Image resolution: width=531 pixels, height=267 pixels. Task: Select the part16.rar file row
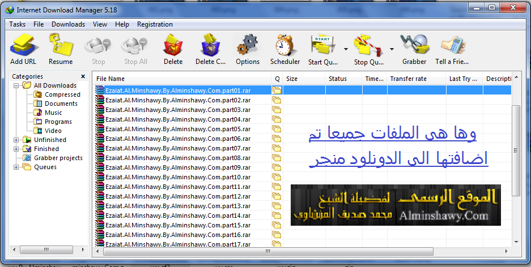click(301, 235)
